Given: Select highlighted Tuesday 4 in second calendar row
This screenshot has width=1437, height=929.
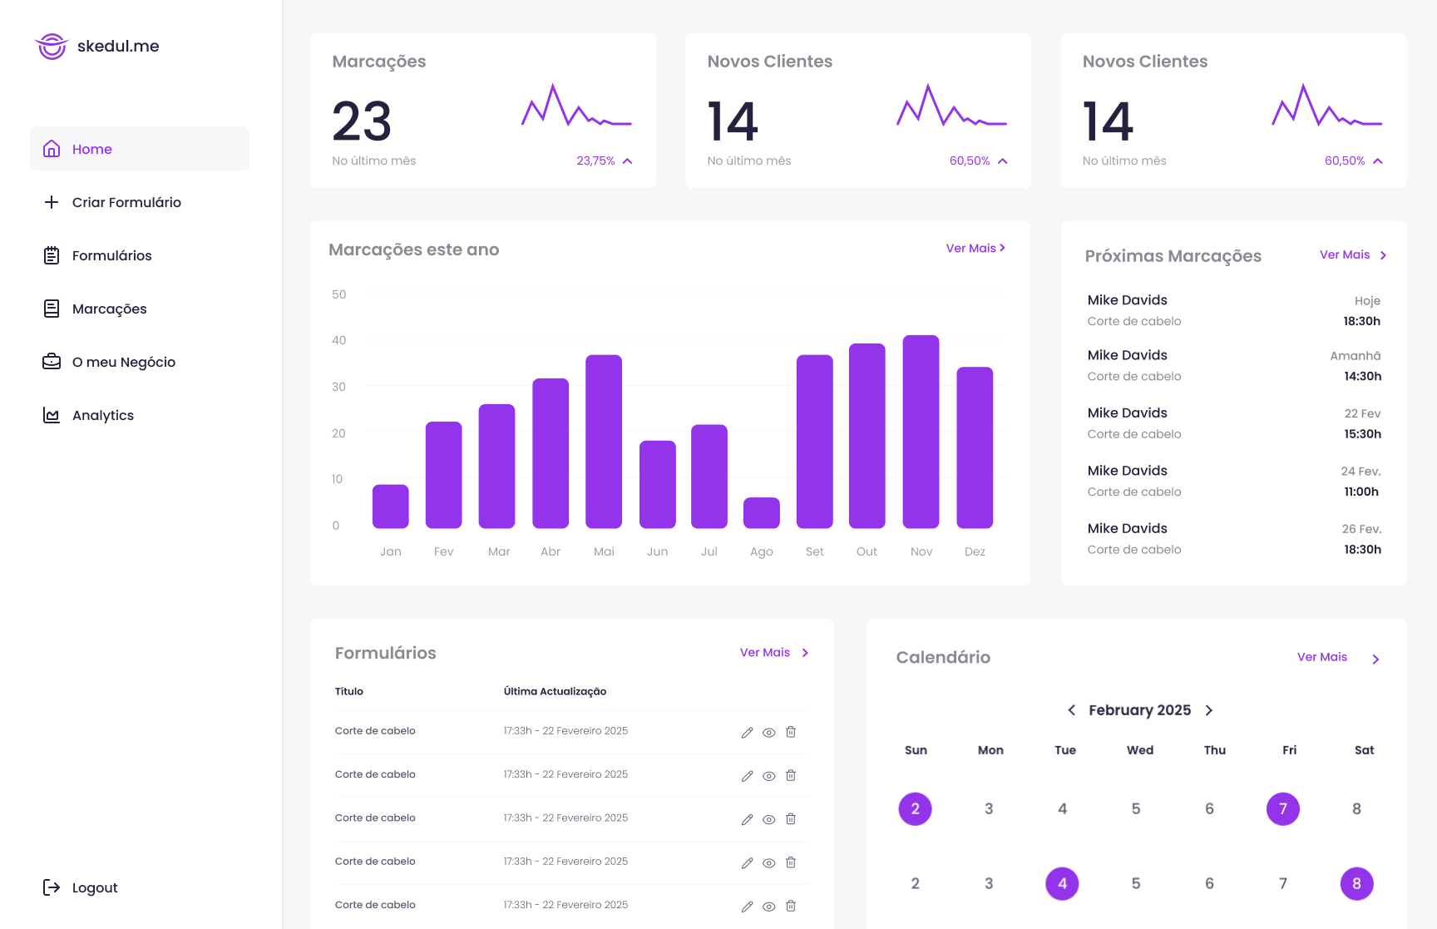Looking at the screenshot, I should (x=1063, y=884).
